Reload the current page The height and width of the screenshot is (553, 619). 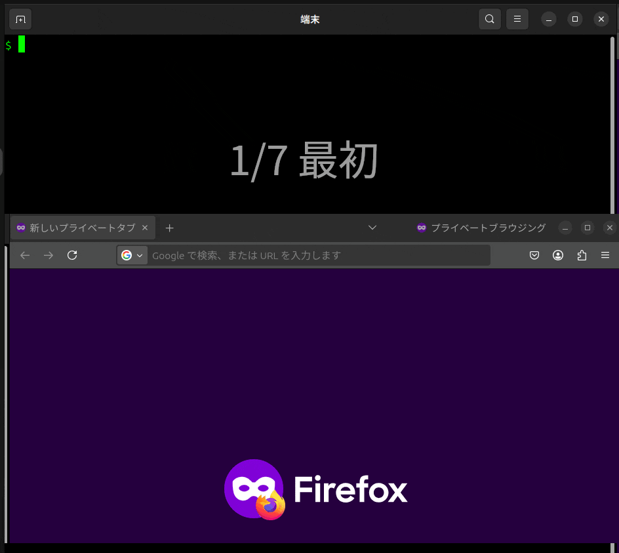click(x=72, y=255)
